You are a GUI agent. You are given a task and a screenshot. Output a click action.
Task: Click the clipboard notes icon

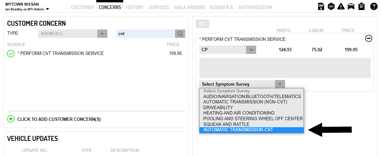(x=361, y=6)
